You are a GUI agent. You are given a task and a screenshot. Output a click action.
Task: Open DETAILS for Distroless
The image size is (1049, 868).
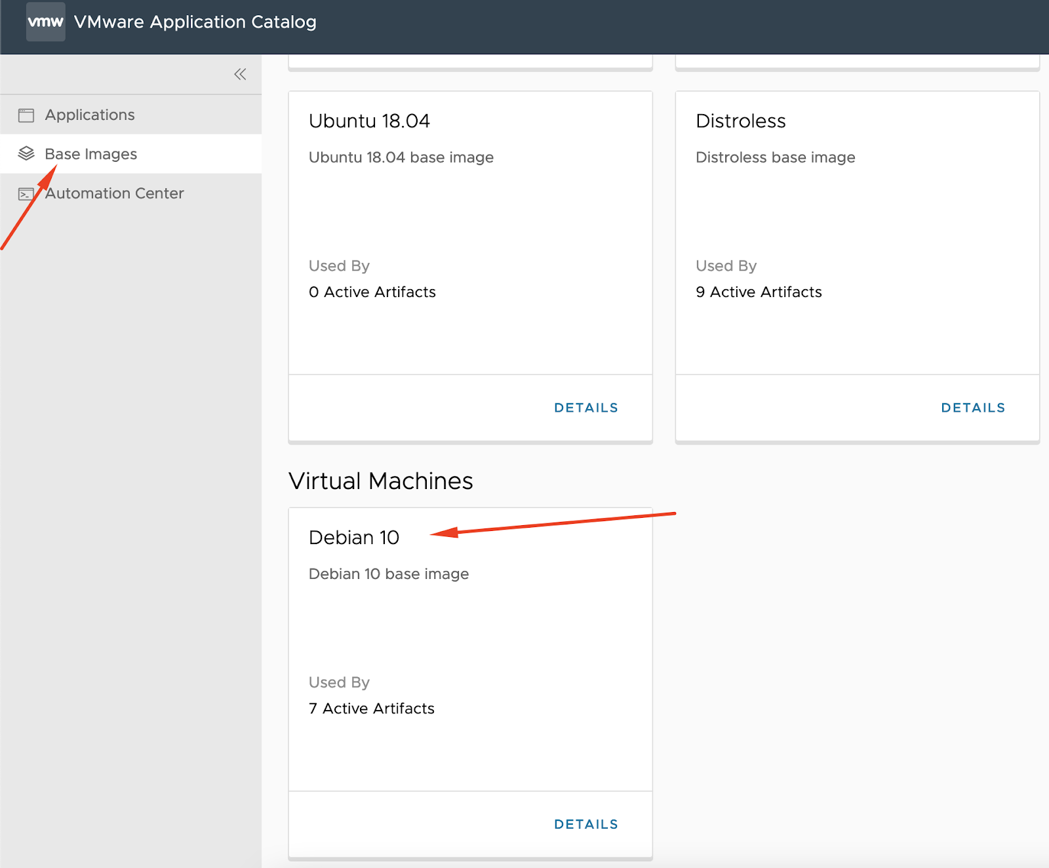[973, 408]
